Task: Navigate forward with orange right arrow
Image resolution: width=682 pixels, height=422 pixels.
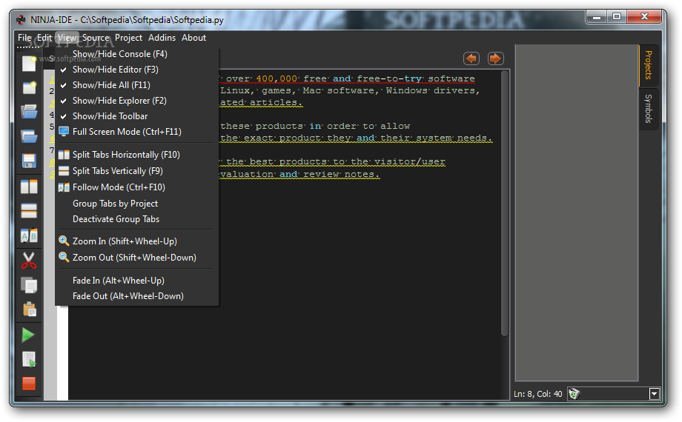Action: (495, 58)
